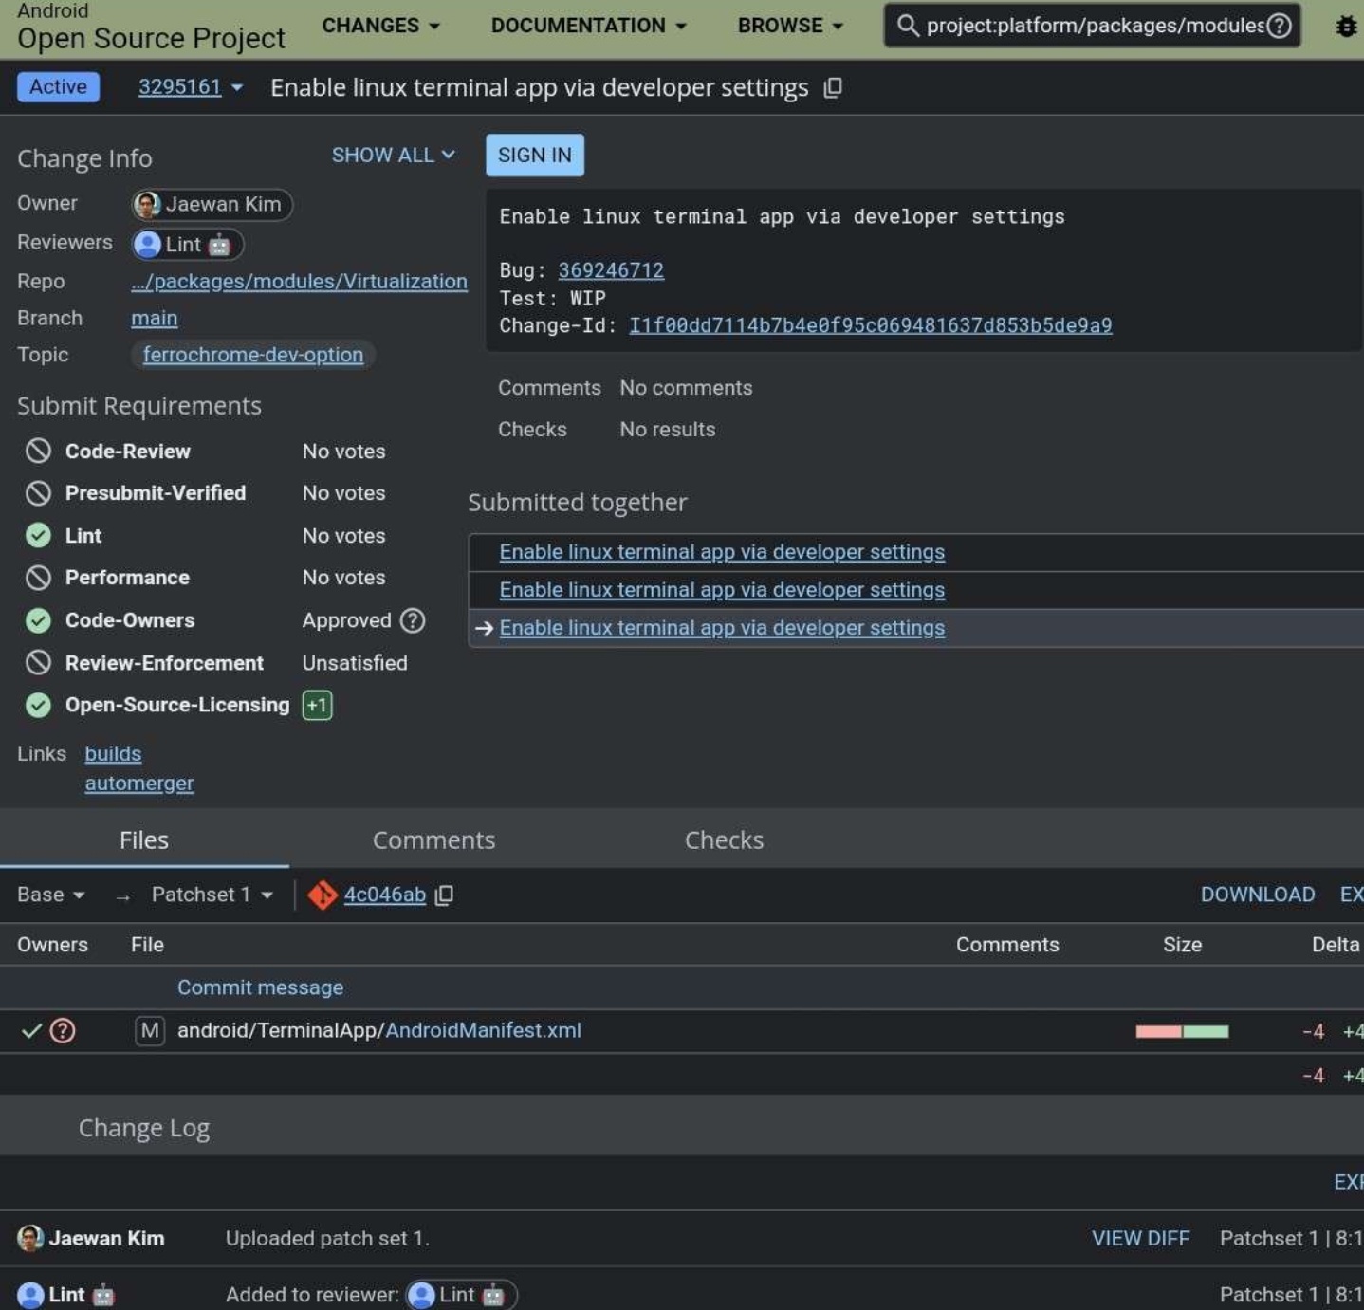Open automerger link
Screen dimensions: 1364x1310
(x=139, y=784)
